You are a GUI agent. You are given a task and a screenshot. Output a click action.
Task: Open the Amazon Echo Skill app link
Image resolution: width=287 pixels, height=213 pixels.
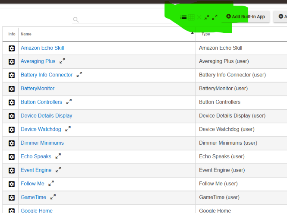pos(42,48)
